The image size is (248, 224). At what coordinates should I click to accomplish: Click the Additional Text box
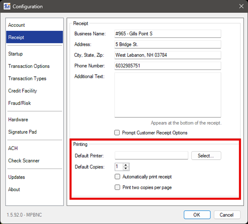pos(168,95)
